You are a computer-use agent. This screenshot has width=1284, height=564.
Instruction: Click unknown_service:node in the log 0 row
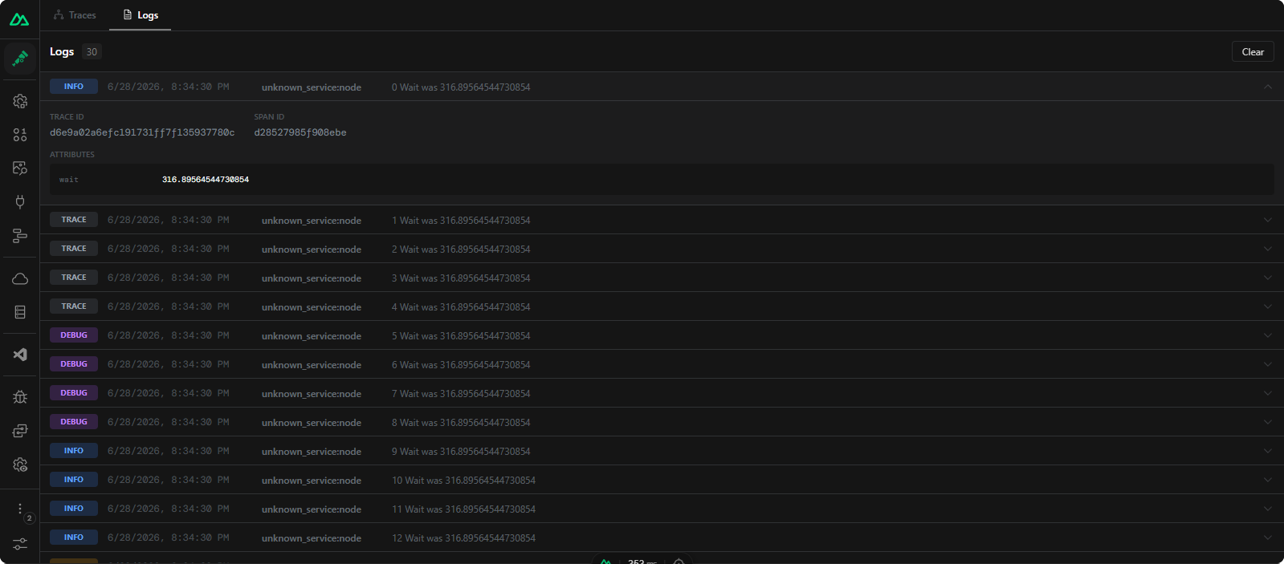(x=312, y=87)
